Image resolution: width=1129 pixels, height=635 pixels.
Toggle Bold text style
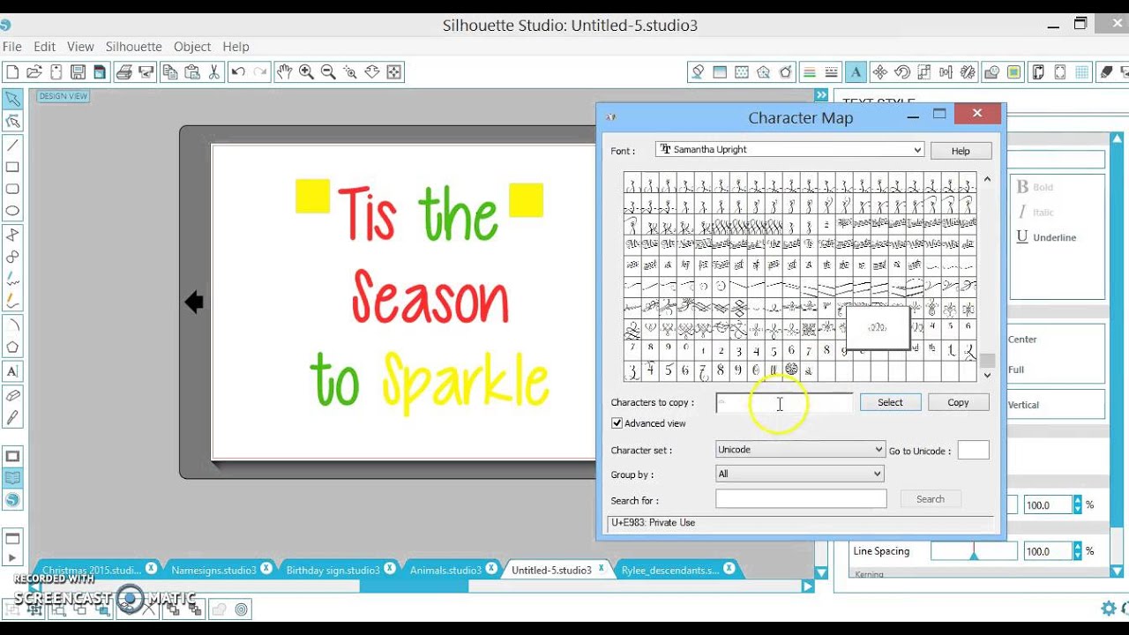pos(1036,187)
